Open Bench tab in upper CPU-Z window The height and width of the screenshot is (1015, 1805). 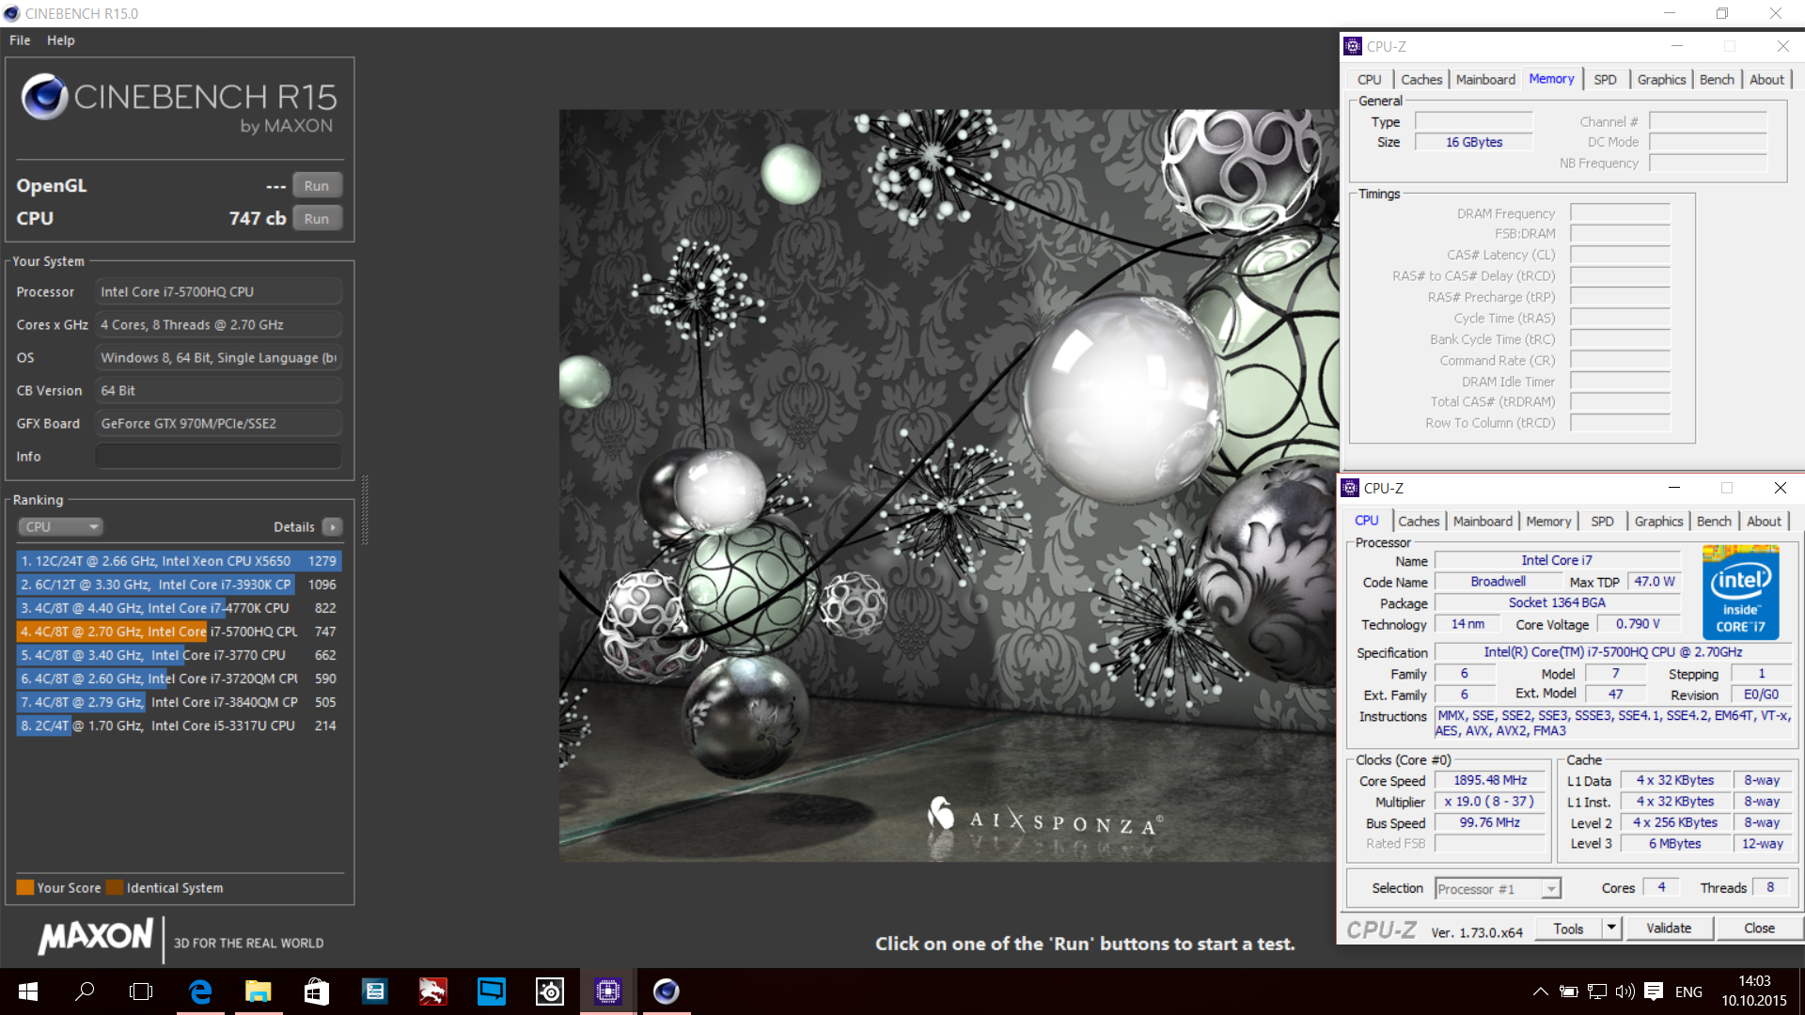pyautogui.click(x=1717, y=80)
